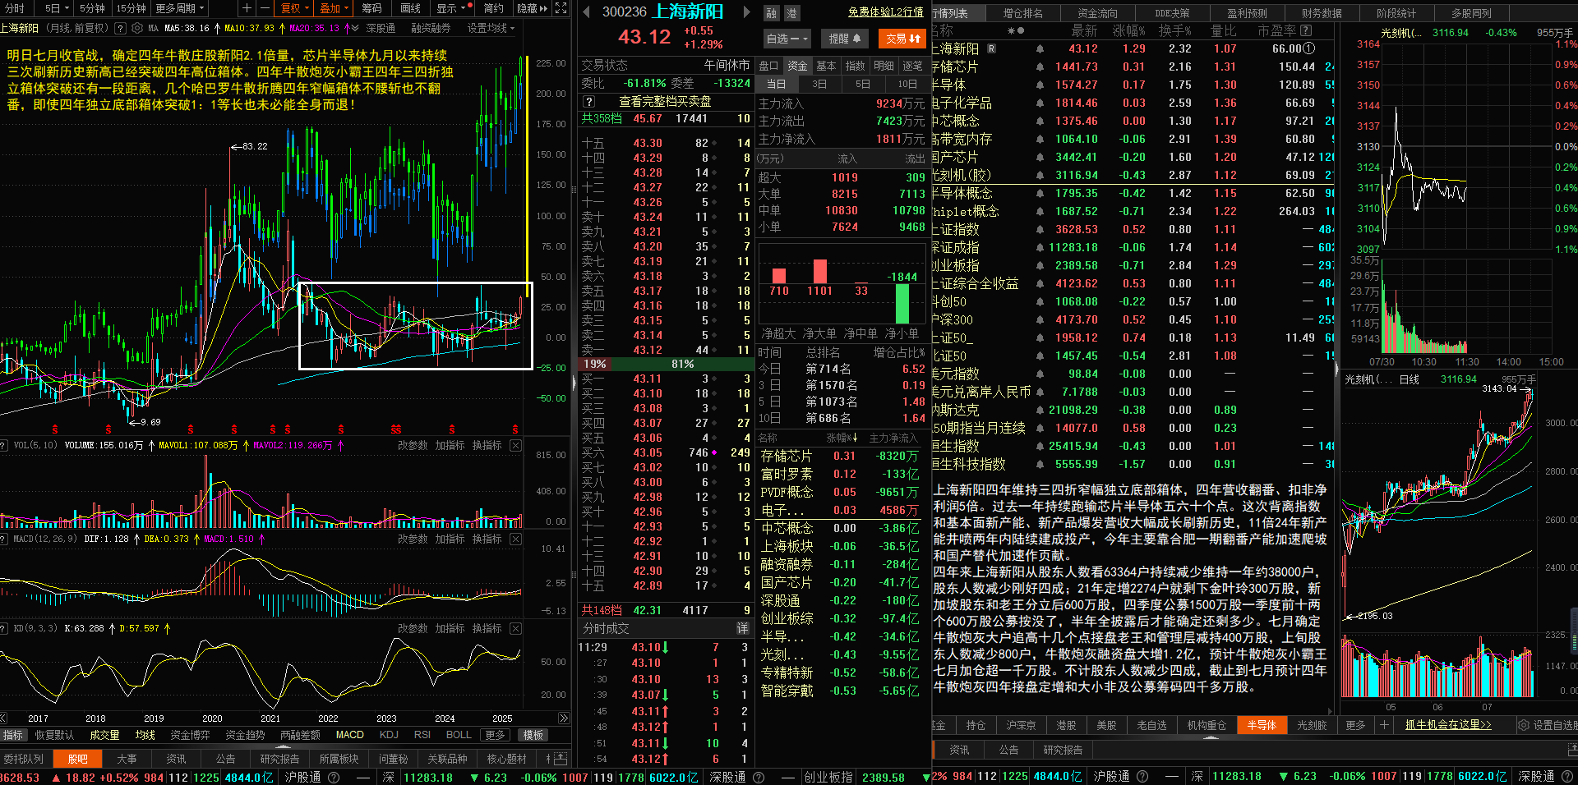This screenshot has height=785, width=1578.
Task: Toggle 筹码 chip distribution view
Action: [x=372, y=8]
